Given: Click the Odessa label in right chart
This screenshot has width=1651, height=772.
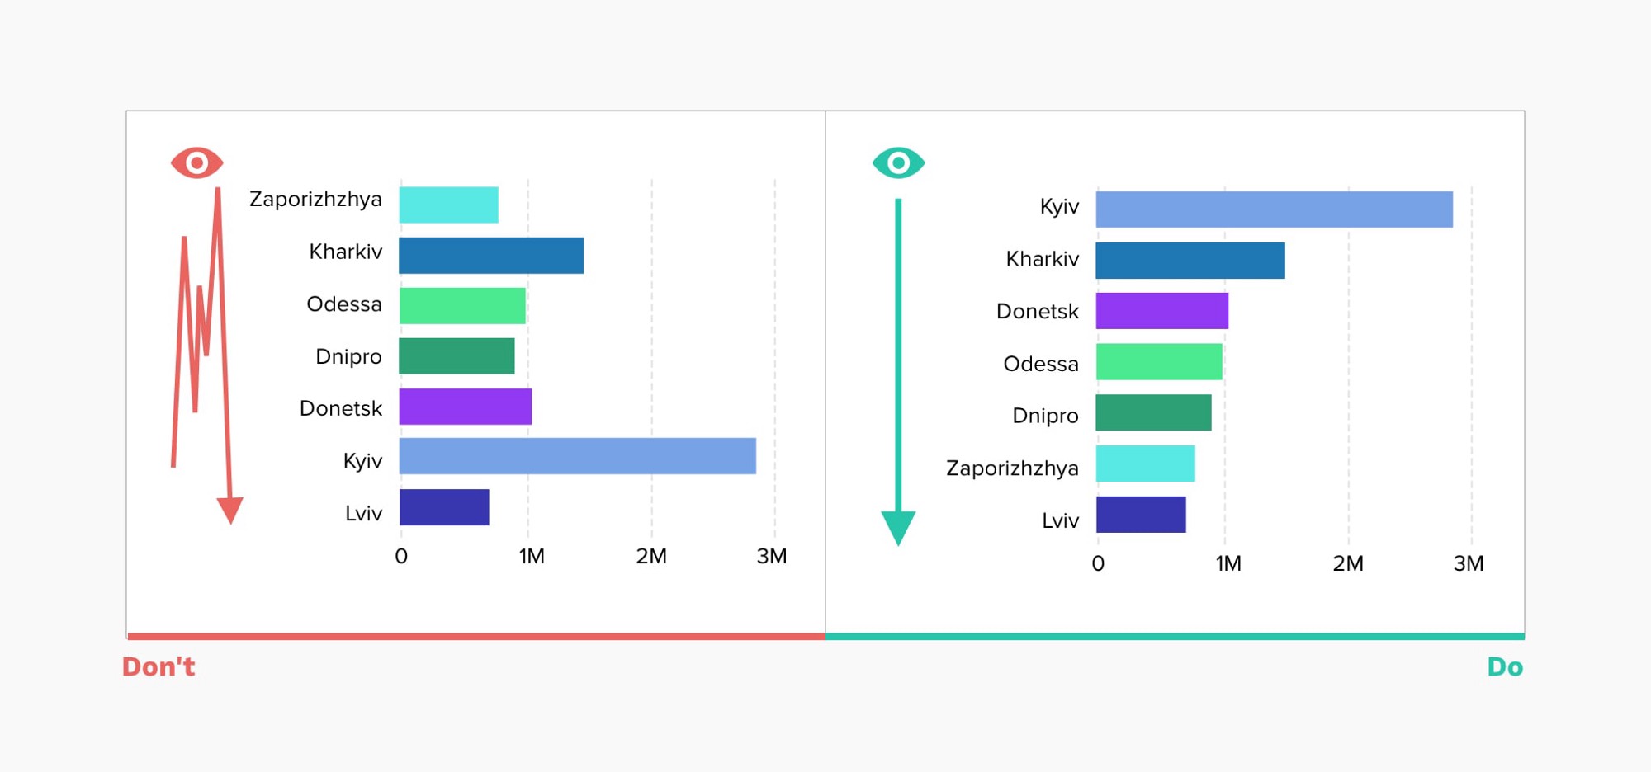Looking at the screenshot, I should tap(1040, 364).
